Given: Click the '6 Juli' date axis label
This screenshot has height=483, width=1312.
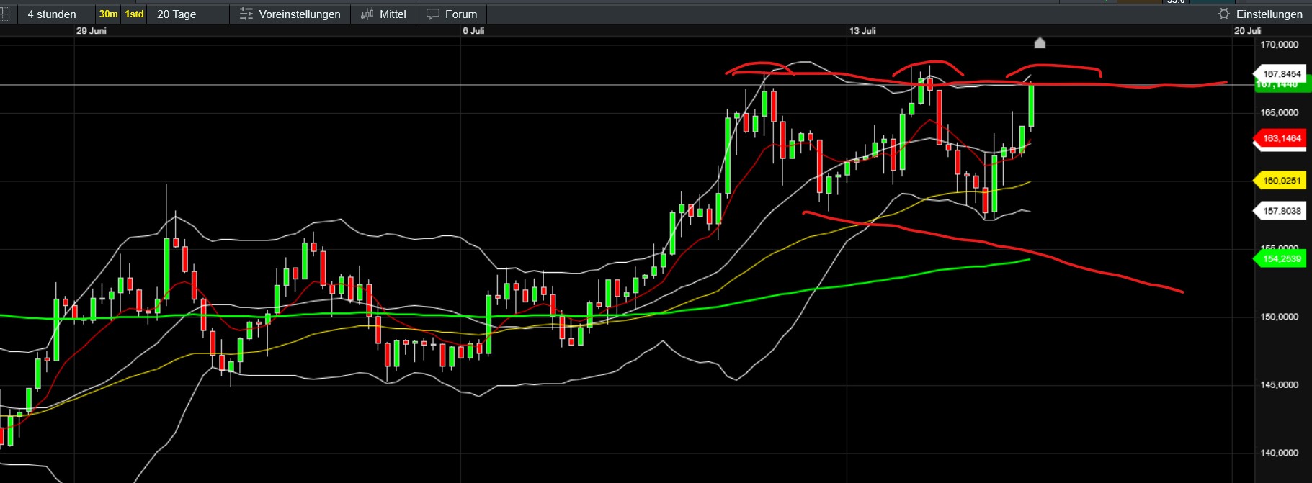Looking at the screenshot, I should point(473,31).
